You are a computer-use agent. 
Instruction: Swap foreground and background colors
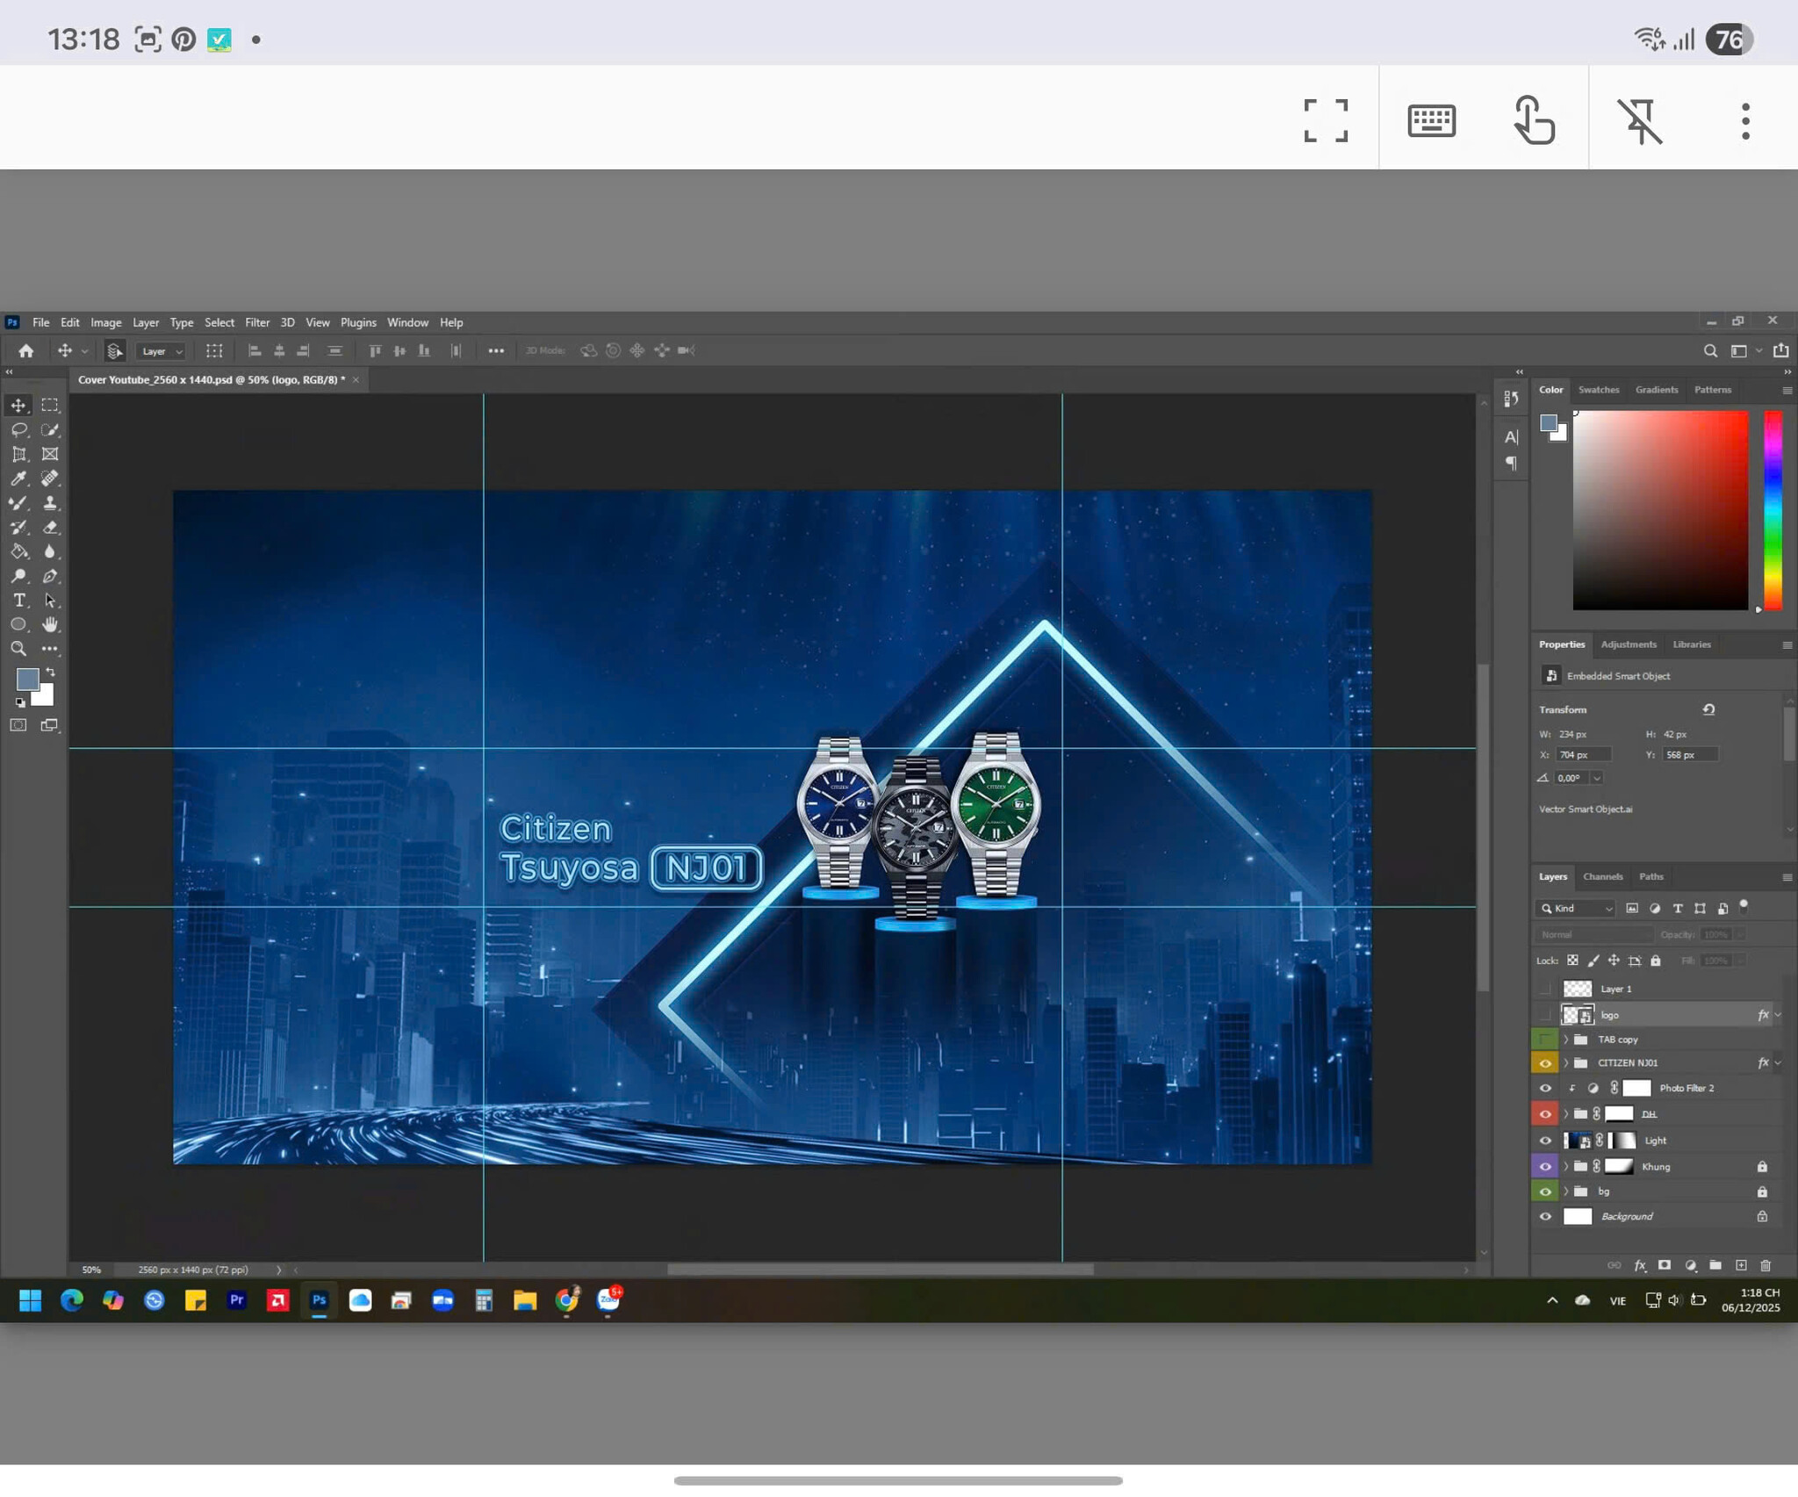[x=50, y=673]
